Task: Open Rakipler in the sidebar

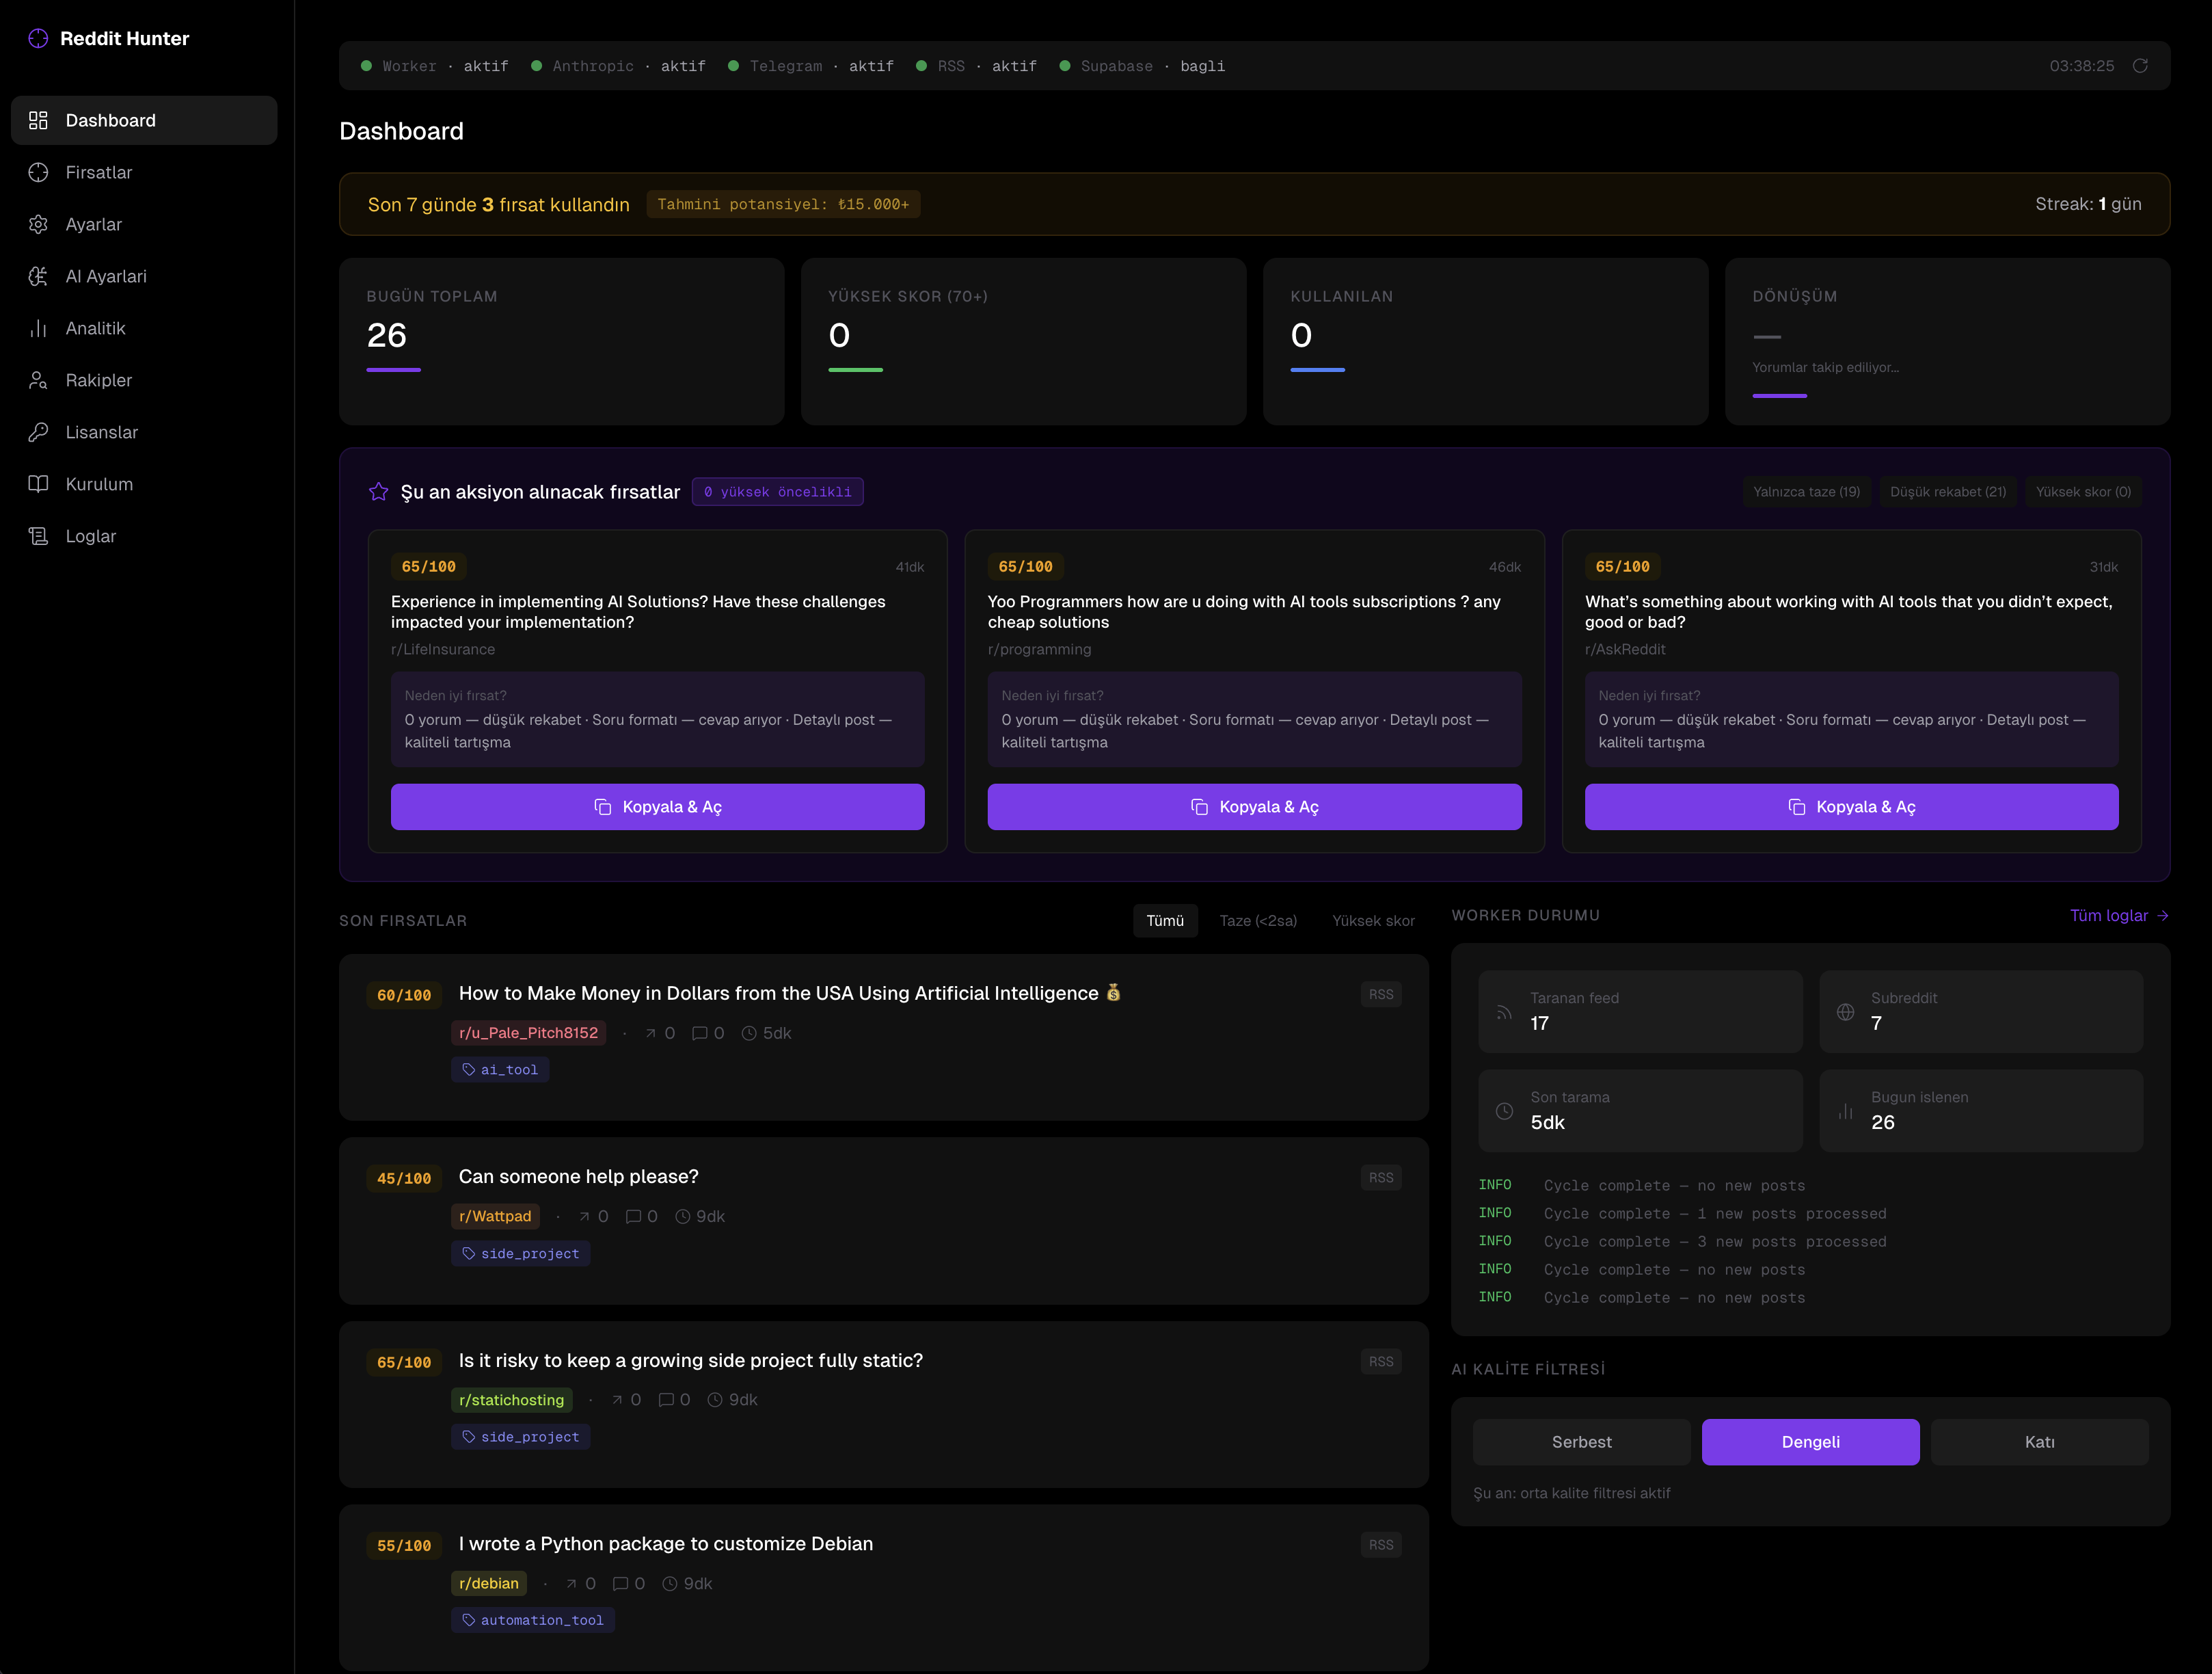Action: (98, 380)
